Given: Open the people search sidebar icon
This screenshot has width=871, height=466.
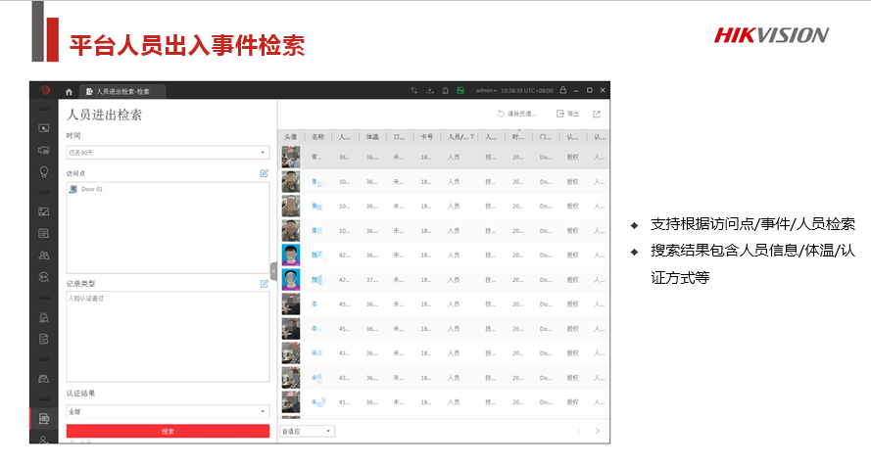Looking at the screenshot, I should [44, 256].
